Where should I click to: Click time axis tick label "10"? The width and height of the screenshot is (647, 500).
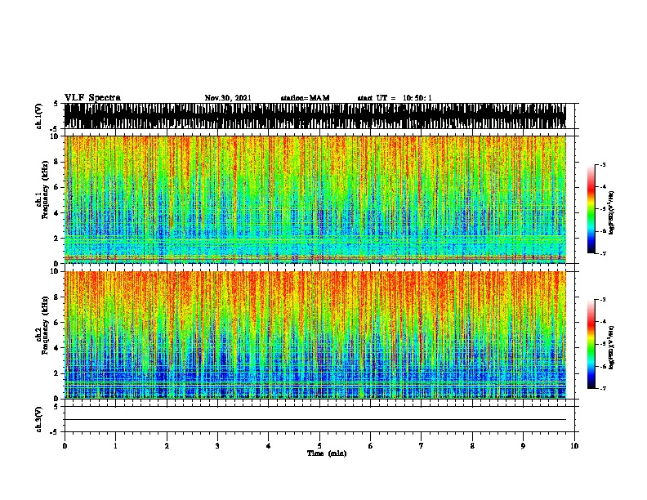[x=574, y=446]
